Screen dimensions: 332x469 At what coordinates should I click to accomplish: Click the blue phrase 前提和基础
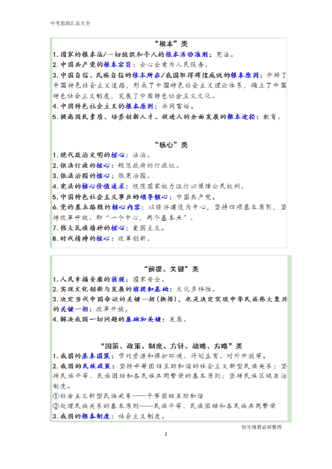pyautogui.click(x=150, y=289)
